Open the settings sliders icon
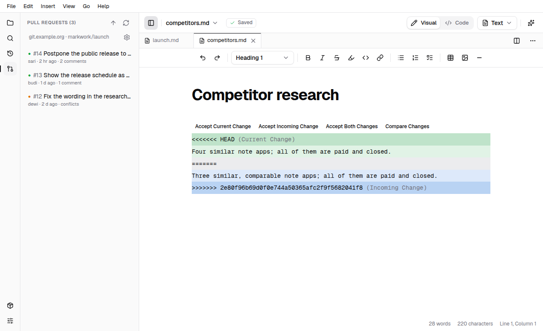Image resolution: width=543 pixels, height=331 pixels. (x=10, y=321)
